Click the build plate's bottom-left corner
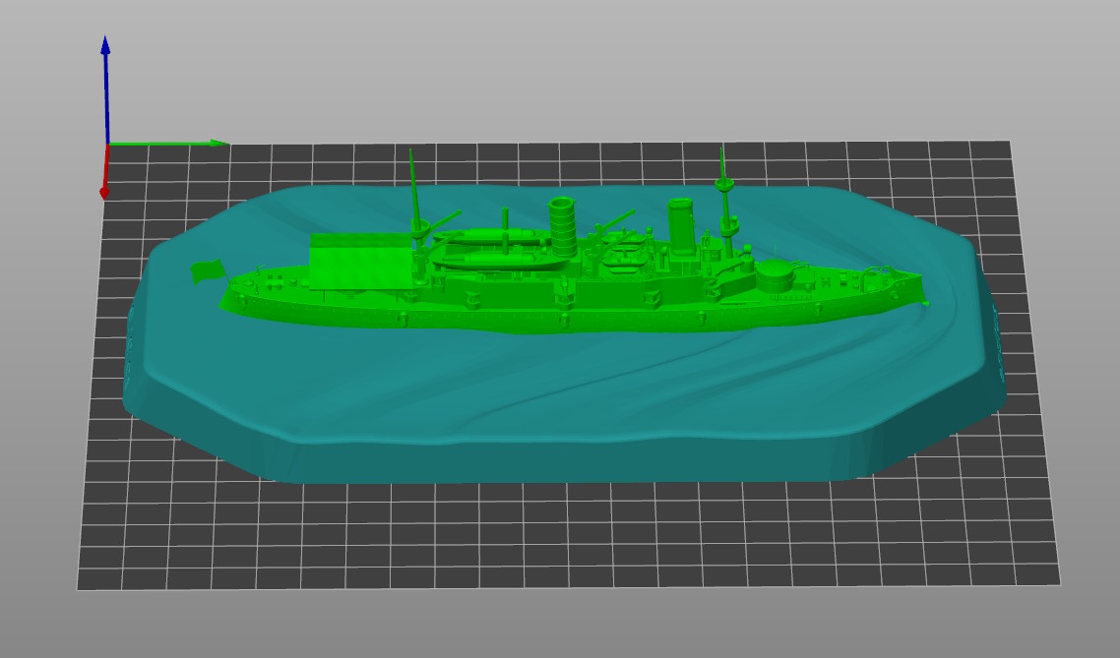Viewport: 1120px width, 658px height. click(81, 587)
